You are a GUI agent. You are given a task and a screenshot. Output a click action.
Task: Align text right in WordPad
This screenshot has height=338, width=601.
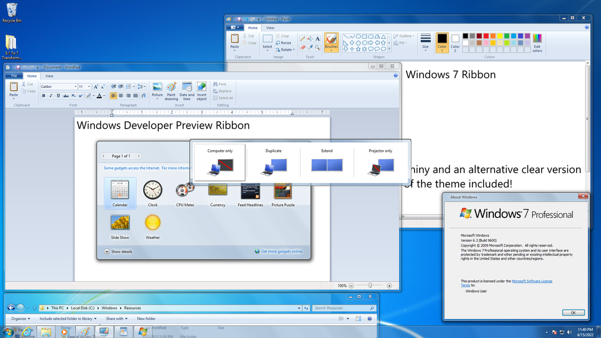(128, 96)
